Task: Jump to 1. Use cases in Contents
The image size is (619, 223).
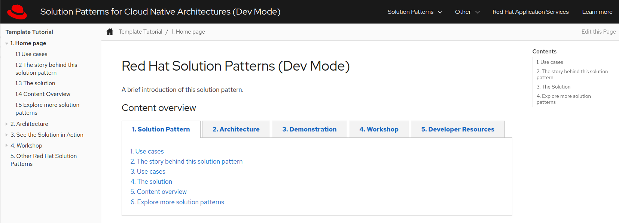Action: tap(550, 62)
